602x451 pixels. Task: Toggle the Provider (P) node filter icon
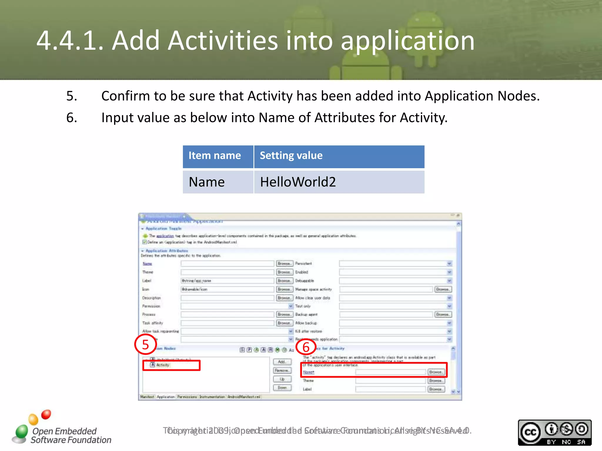249,350
